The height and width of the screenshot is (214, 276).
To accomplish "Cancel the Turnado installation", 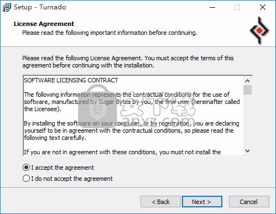I will 249,202.
